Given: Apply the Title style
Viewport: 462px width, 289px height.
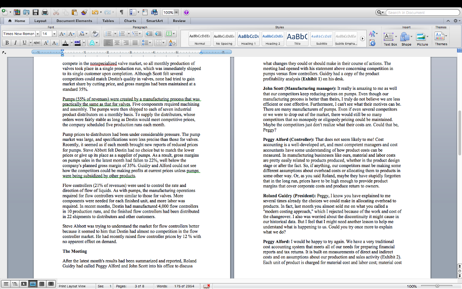Looking at the screenshot, I should [297, 39].
